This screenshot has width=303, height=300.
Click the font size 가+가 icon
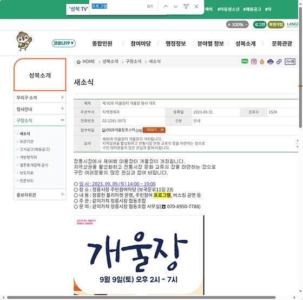[290, 62]
